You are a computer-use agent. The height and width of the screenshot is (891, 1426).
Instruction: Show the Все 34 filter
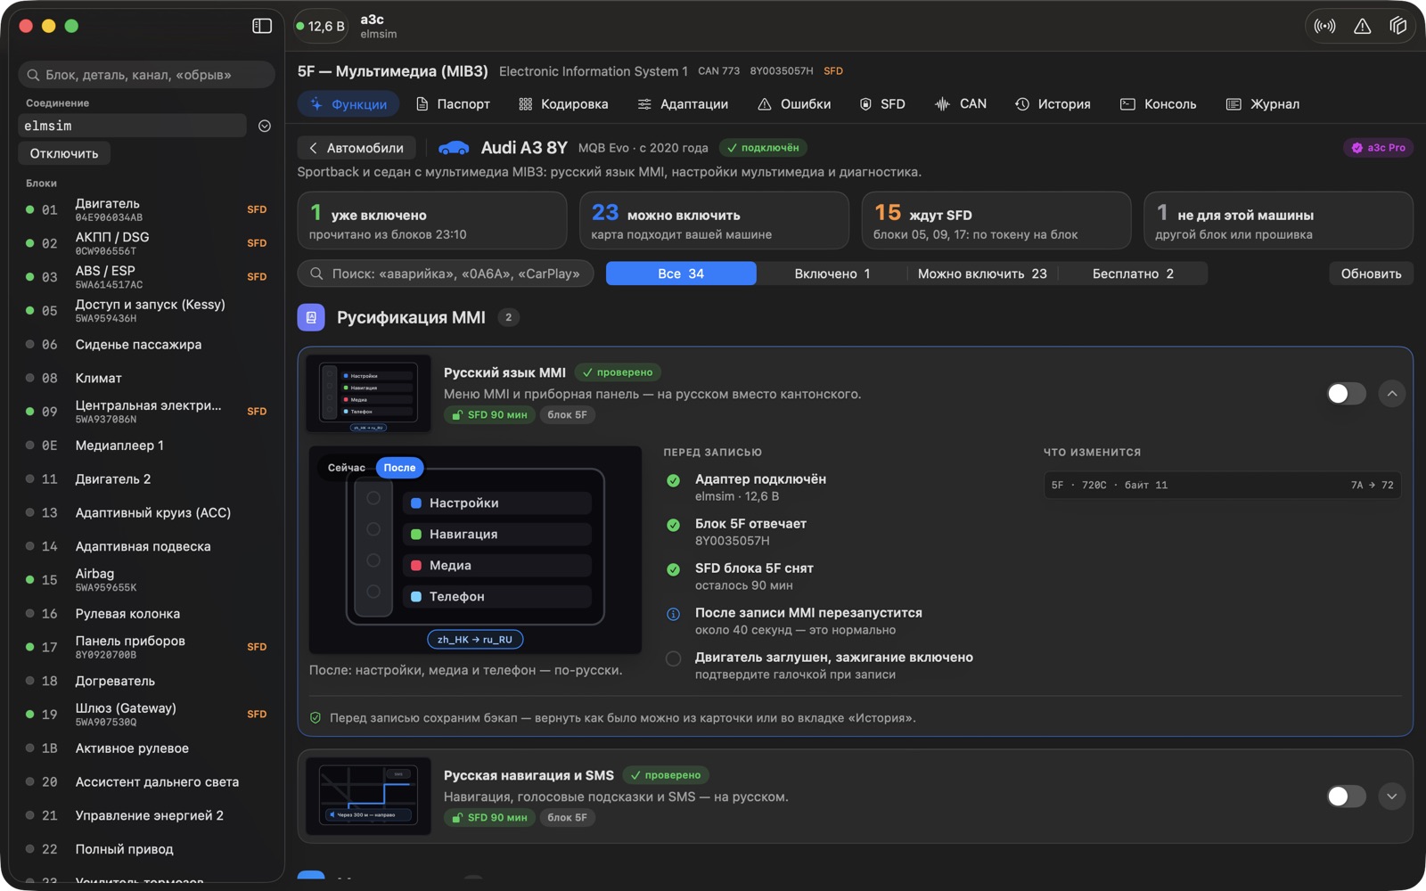click(x=681, y=274)
